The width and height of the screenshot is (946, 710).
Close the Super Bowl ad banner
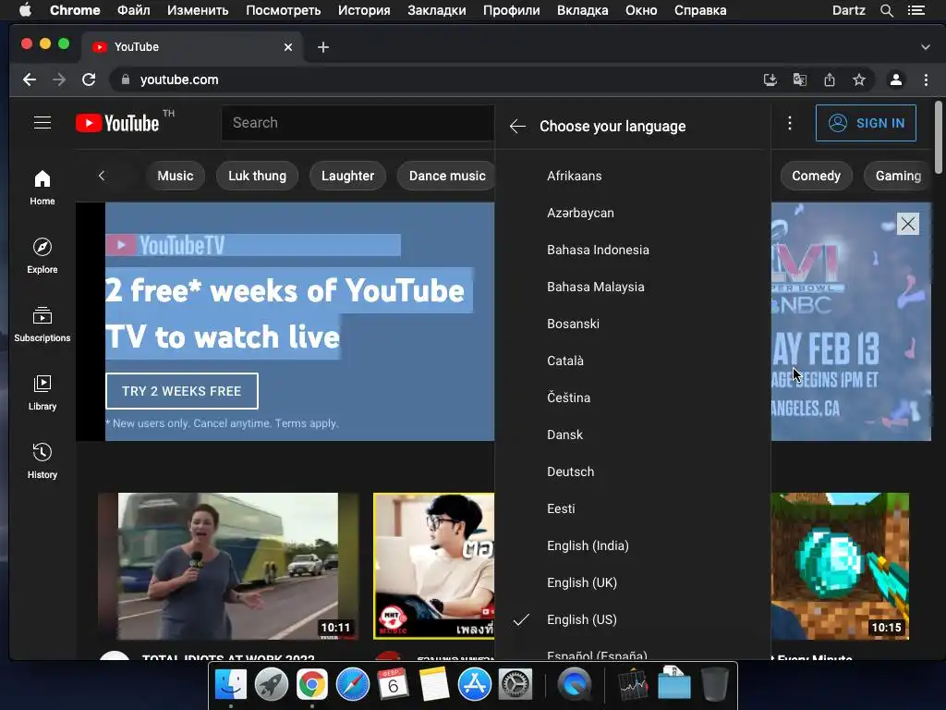907,224
